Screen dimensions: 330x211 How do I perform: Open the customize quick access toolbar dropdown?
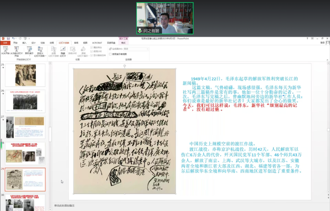pyautogui.click(x=29, y=39)
